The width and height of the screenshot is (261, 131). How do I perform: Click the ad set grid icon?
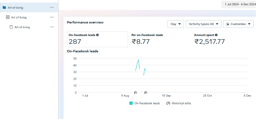pyautogui.click(x=8, y=17)
